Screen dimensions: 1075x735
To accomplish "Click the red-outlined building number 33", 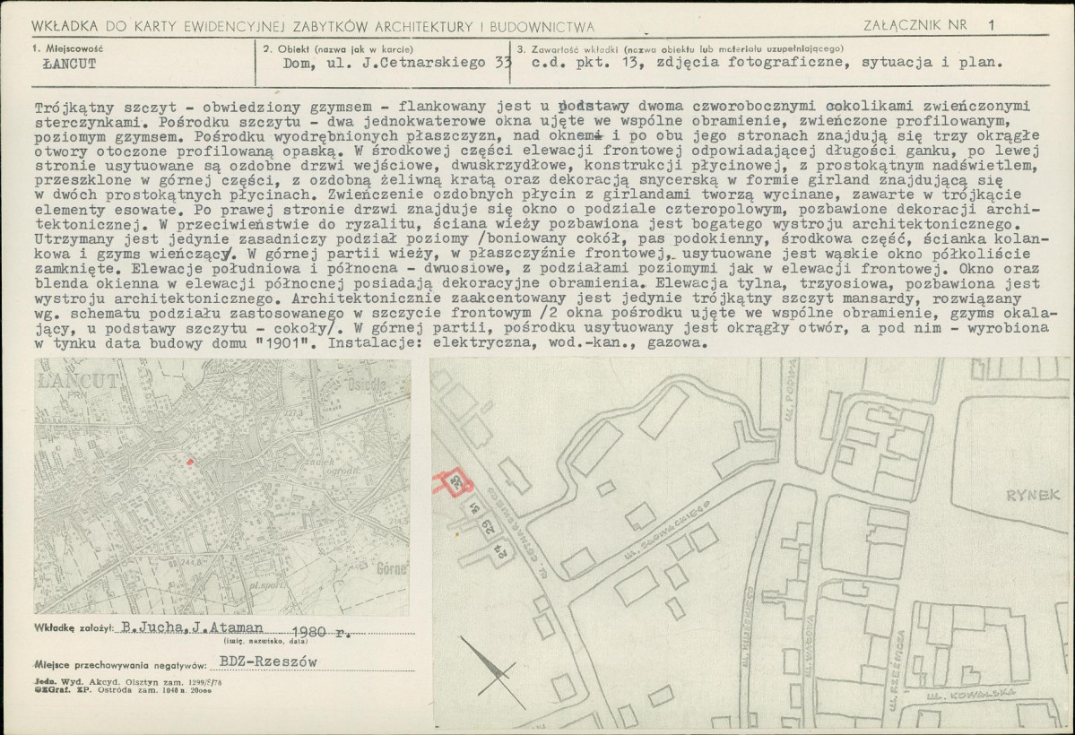I will [x=458, y=483].
